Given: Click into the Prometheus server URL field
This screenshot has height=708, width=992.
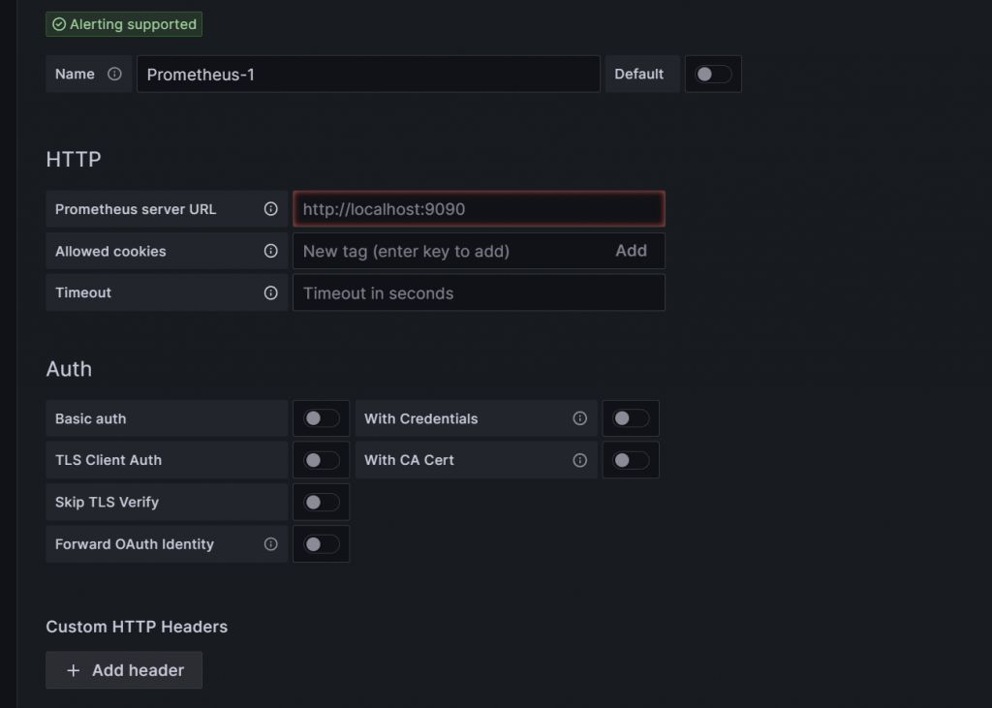Looking at the screenshot, I should 479,209.
